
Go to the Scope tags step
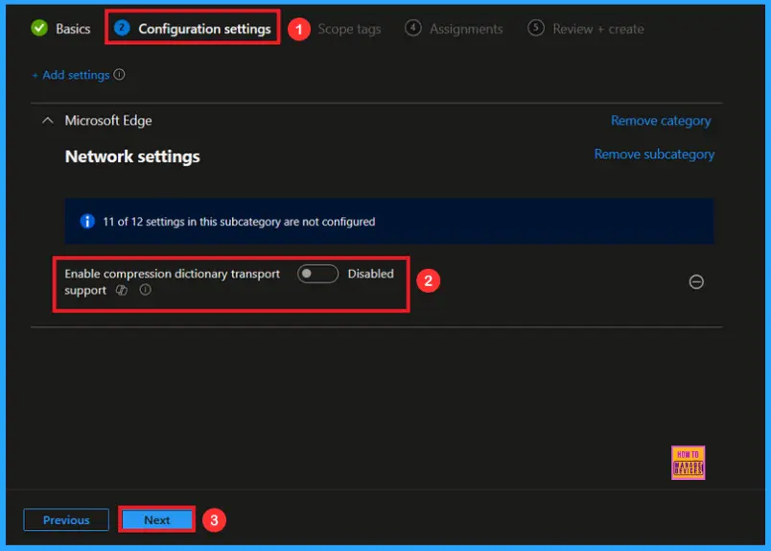(x=349, y=29)
